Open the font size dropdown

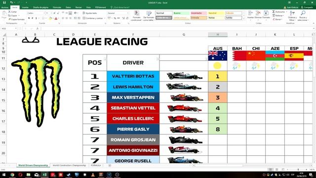51,13
